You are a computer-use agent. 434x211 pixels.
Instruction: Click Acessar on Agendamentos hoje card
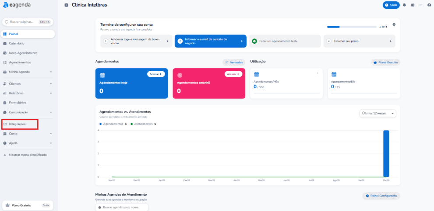click(156, 74)
